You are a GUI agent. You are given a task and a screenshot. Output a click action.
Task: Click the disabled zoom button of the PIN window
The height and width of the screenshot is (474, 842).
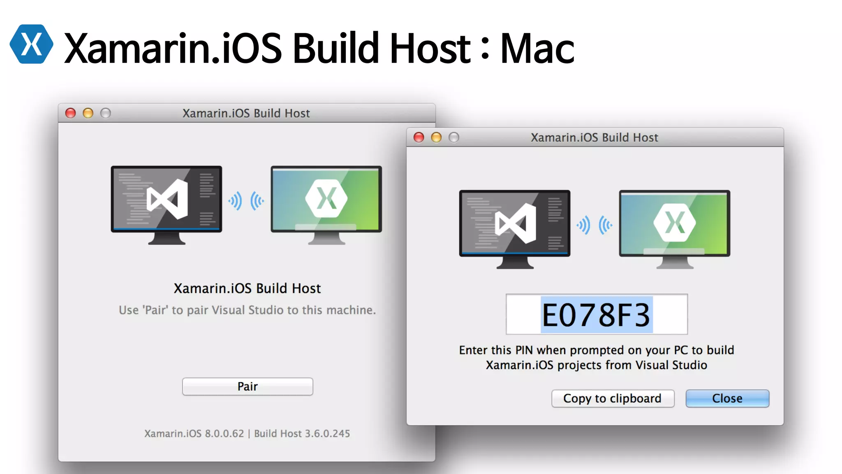tap(454, 137)
